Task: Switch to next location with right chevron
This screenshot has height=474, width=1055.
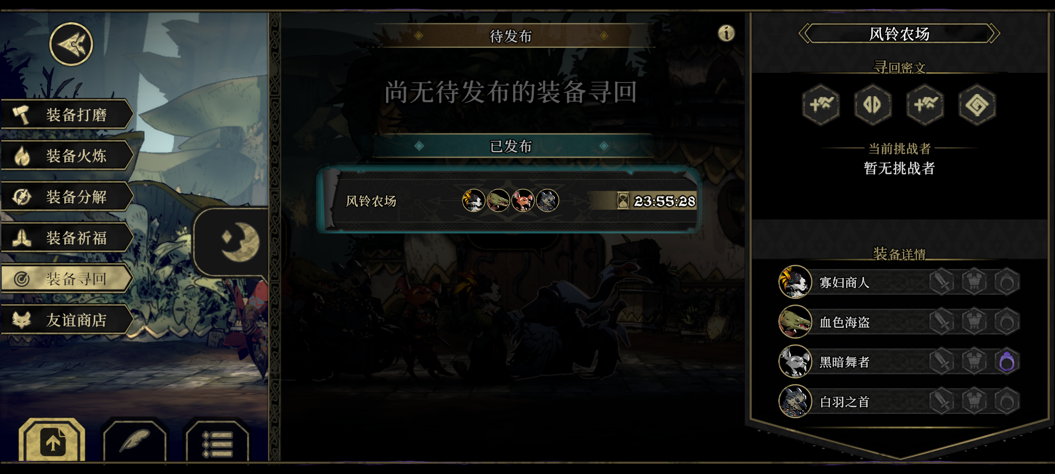Action: 993,33
